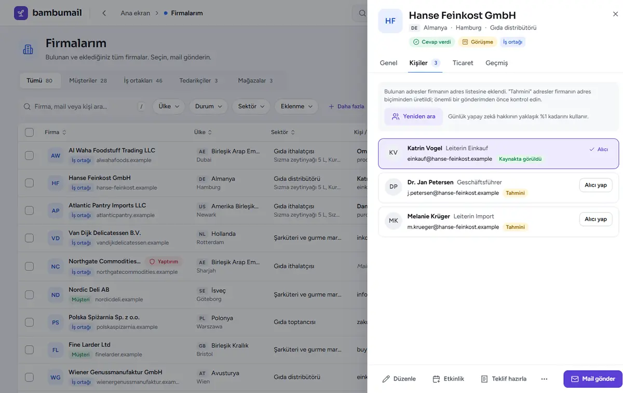The height and width of the screenshot is (393, 623).
Task: Click the NC avatar for Northgate Commodities
Action: [56, 266]
